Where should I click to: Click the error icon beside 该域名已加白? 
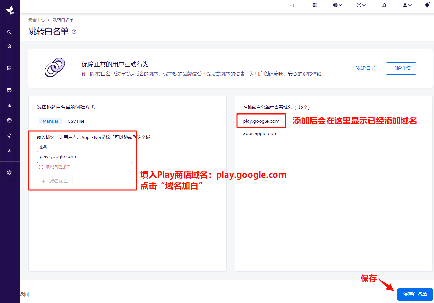pyautogui.click(x=41, y=167)
